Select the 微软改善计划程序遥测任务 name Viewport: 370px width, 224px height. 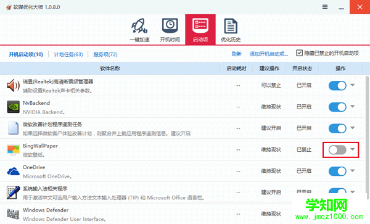point(52,125)
